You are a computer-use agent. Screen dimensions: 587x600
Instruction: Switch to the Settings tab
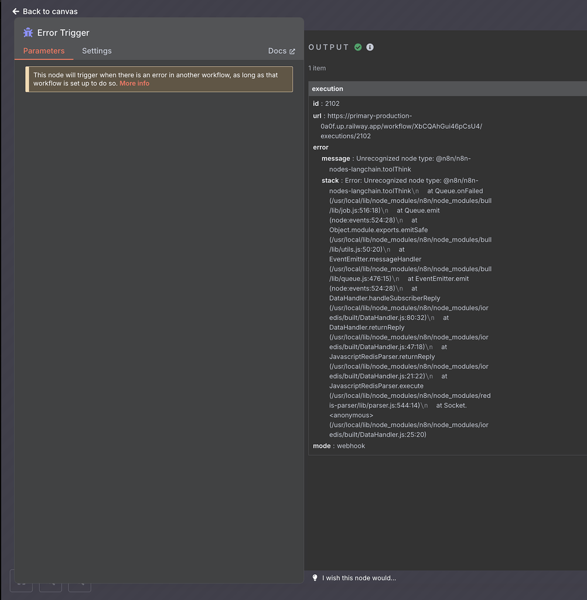pyautogui.click(x=97, y=51)
